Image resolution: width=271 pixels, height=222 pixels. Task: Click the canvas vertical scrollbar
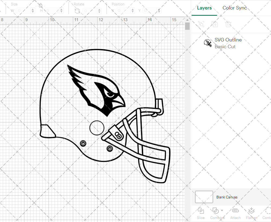[187, 26]
